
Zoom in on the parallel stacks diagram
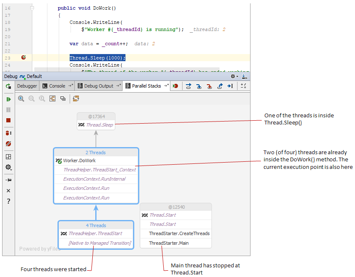click(21, 98)
